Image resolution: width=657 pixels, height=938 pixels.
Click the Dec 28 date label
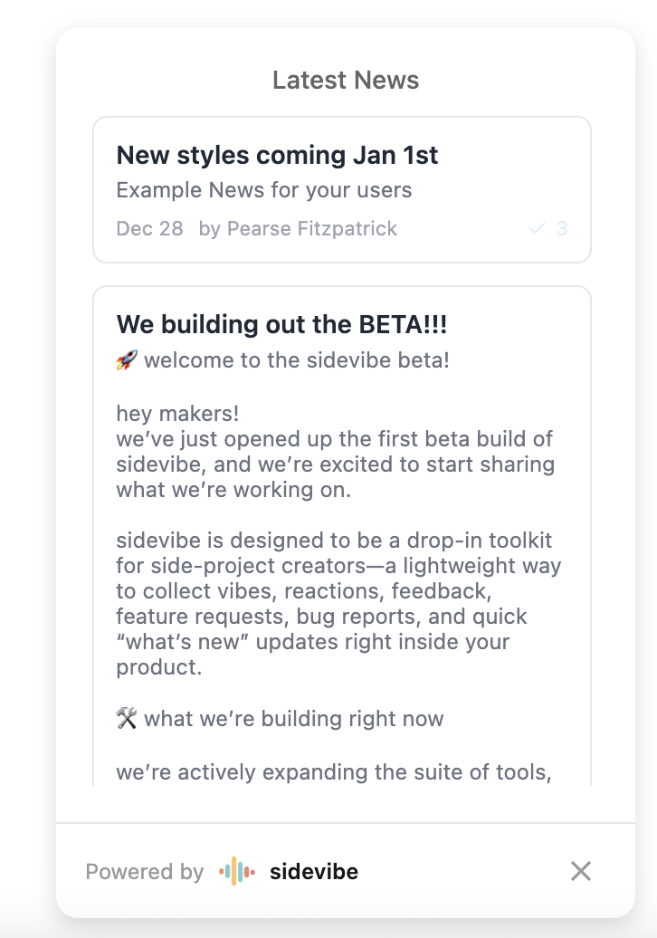(149, 228)
